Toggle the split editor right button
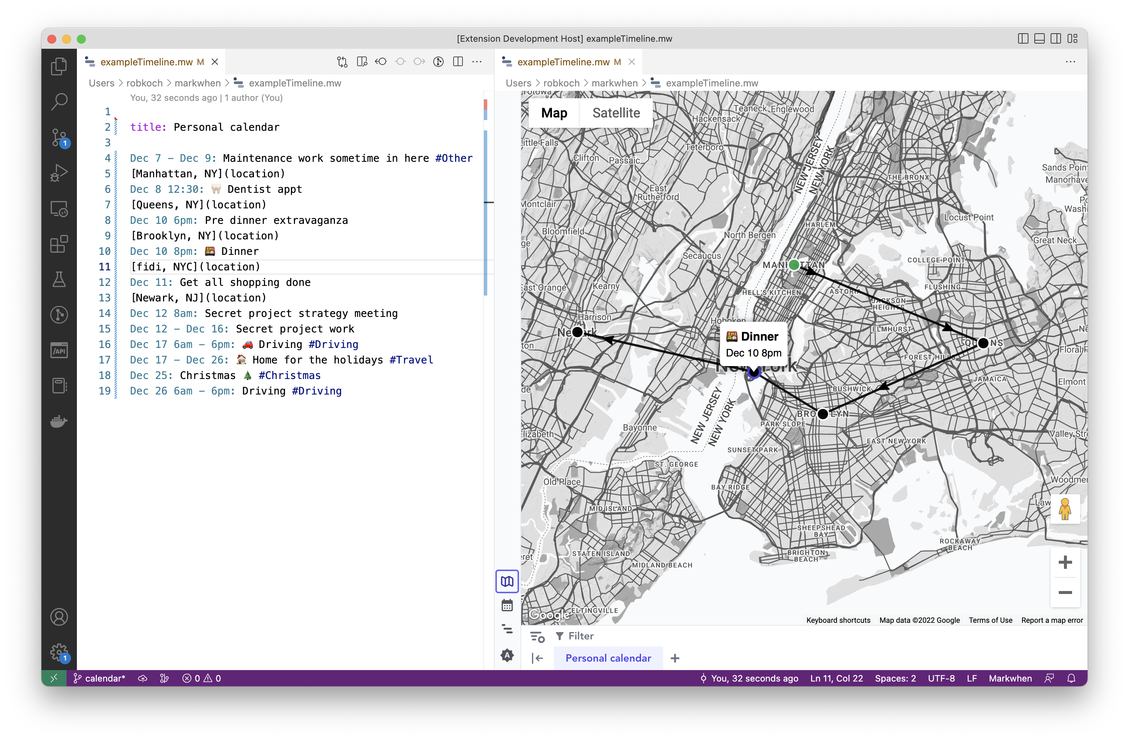 click(x=458, y=62)
